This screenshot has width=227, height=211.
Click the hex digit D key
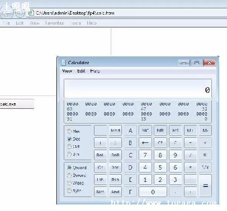(130, 167)
